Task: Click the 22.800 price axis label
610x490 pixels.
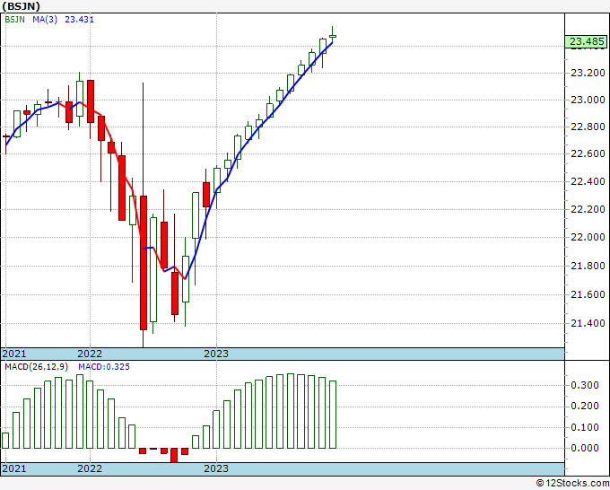Action: tap(588, 127)
